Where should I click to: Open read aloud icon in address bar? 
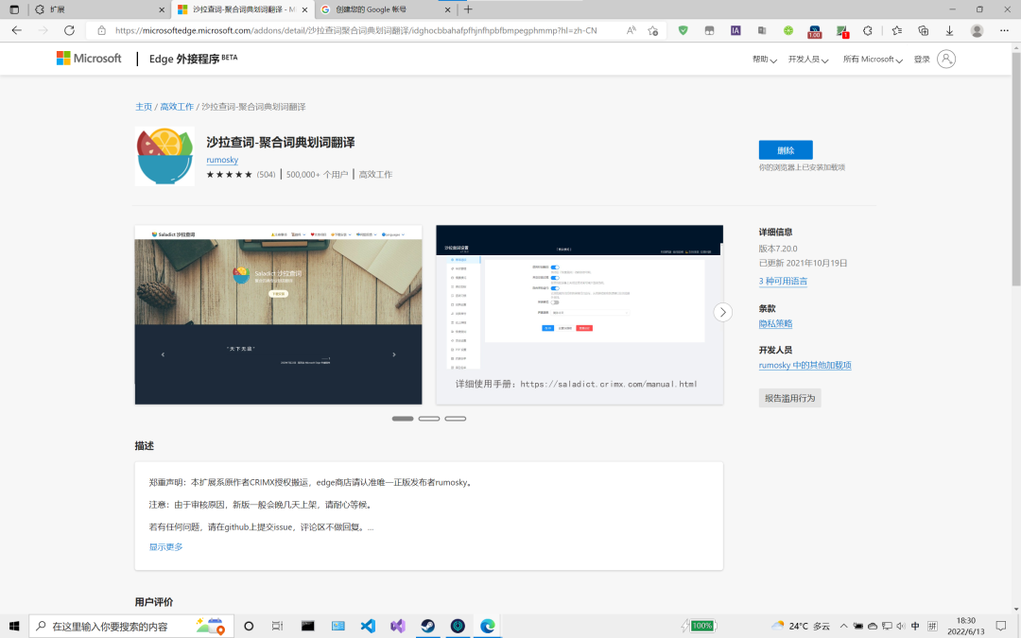[631, 30]
